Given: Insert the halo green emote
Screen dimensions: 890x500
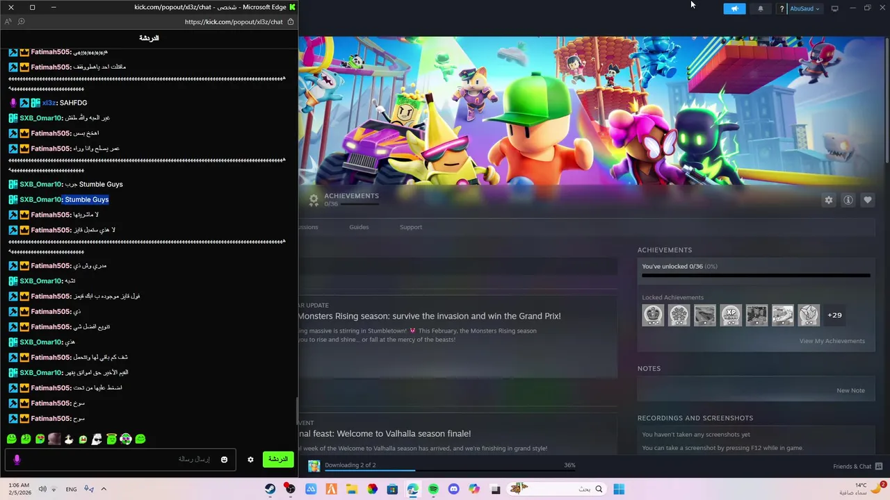Looking at the screenshot, I should tap(111, 439).
